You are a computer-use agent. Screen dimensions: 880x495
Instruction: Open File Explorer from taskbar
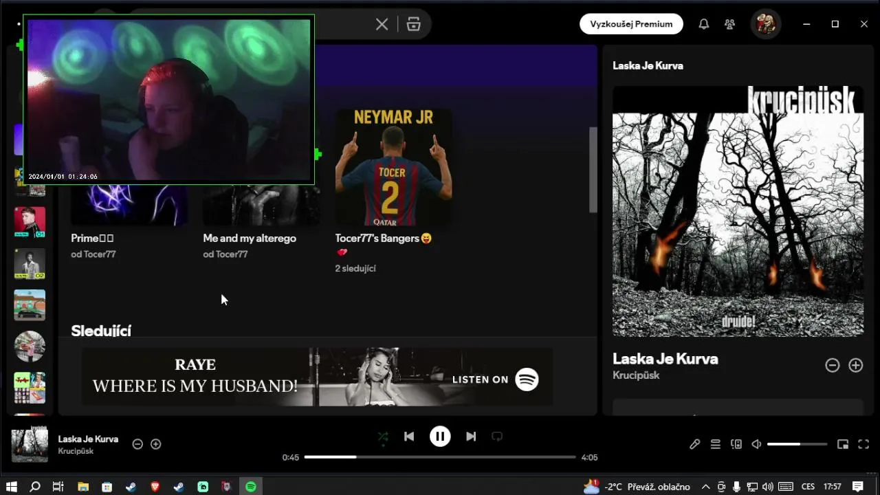pos(82,487)
